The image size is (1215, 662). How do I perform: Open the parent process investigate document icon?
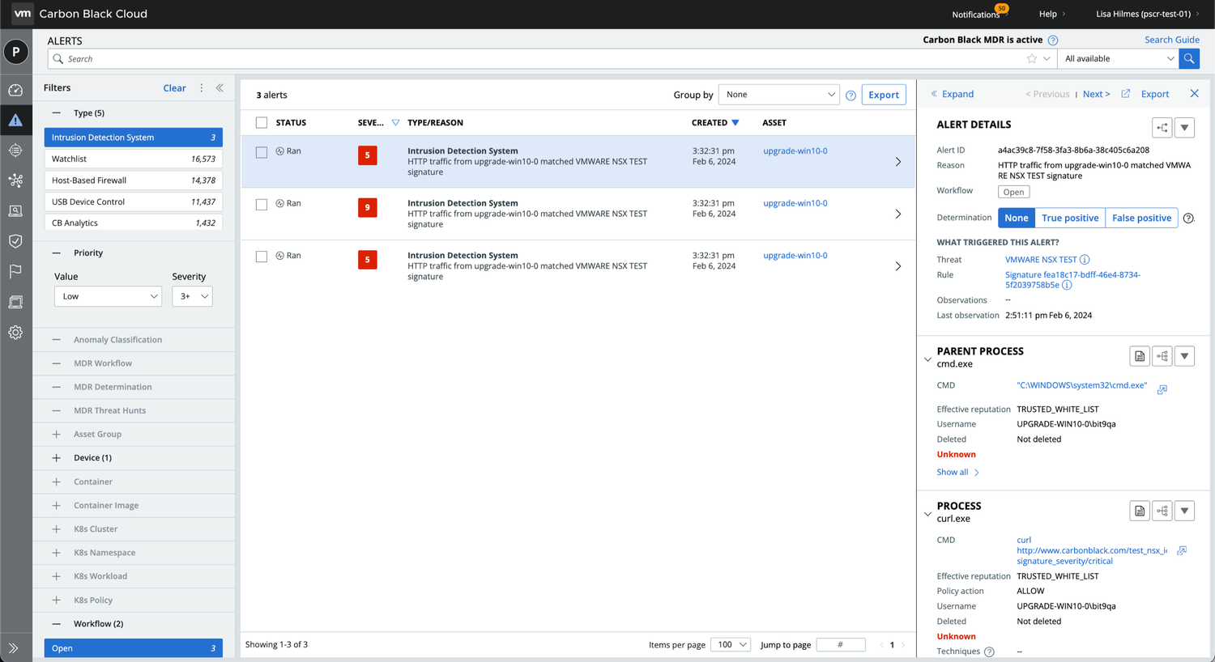point(1140,356)
